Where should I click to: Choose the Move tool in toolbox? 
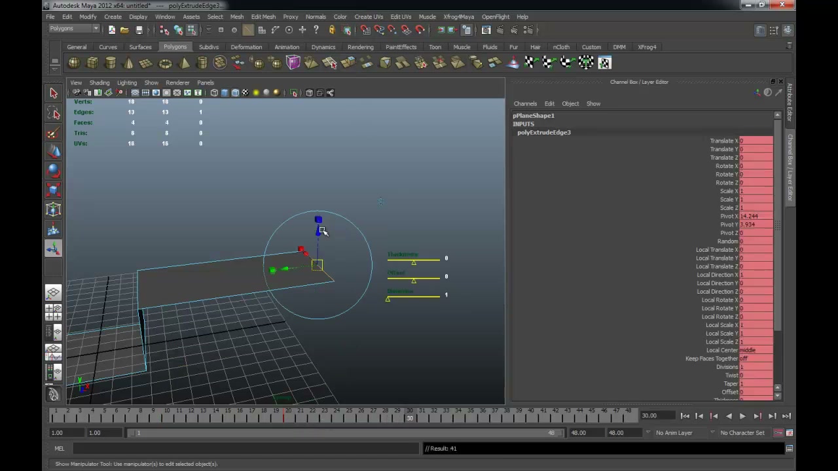(x=54, y=152)
